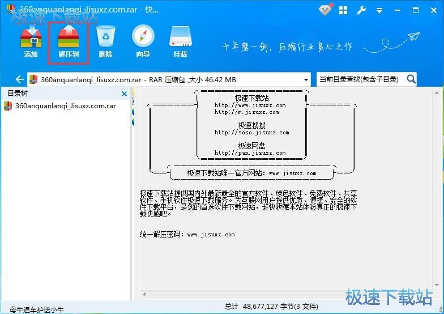Maximize the archive window
The width and height of the screenshot is (444, 314).
416,10
